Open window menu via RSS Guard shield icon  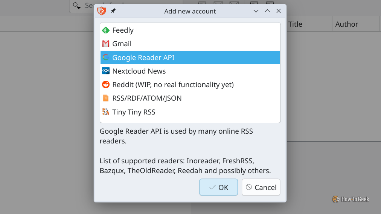tap(101, 11)
